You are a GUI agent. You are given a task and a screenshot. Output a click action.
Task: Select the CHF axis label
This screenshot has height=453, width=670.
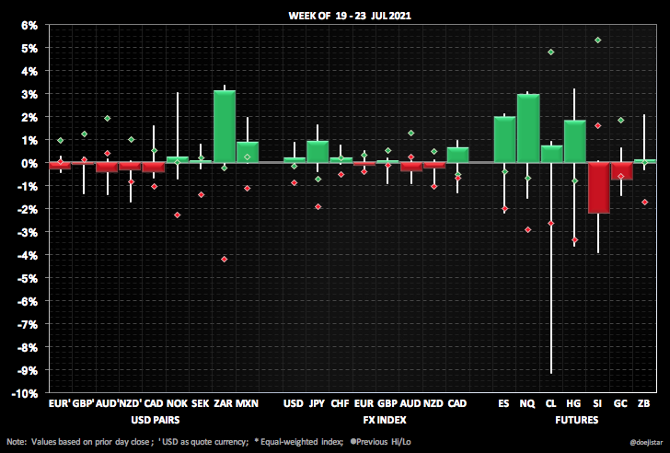coord(341,403)
